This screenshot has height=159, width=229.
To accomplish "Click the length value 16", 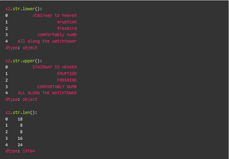I will [20, 139].
